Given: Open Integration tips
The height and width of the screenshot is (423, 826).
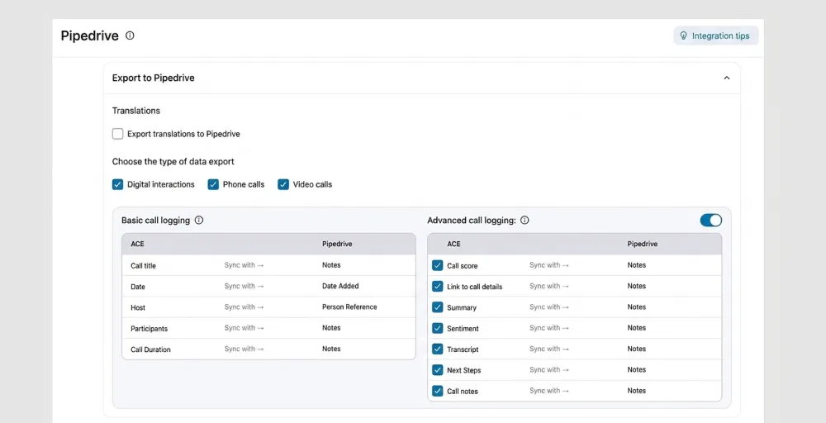Looking at the screenshot, I should 715,36.
